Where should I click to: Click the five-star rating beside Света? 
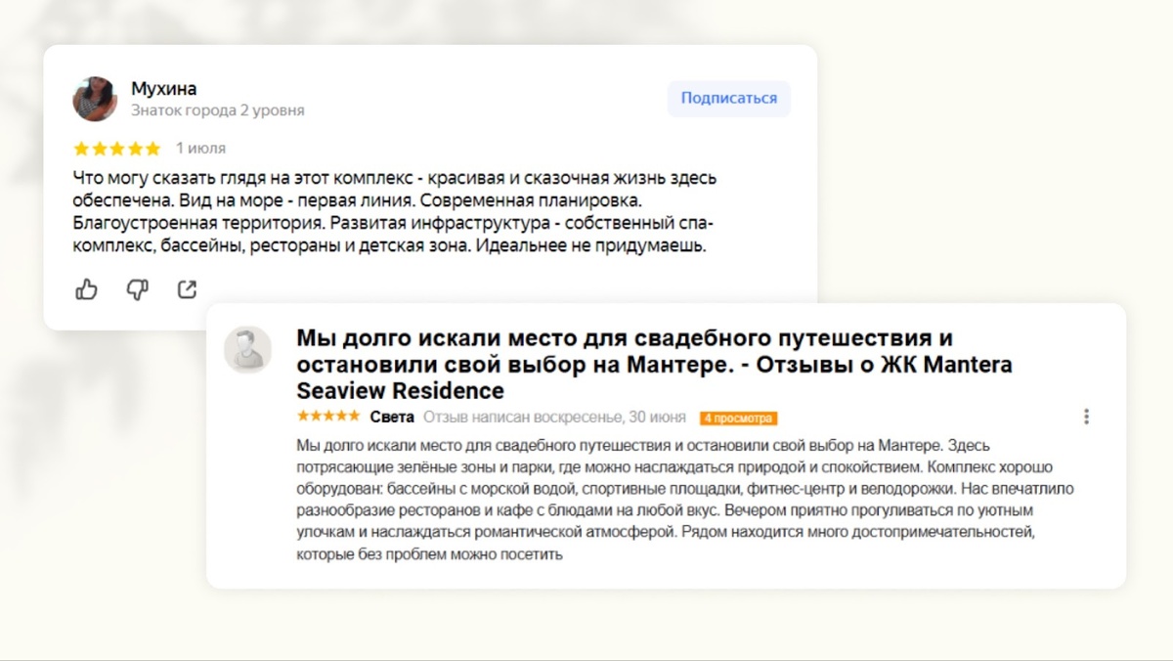(x=327, y=418)
